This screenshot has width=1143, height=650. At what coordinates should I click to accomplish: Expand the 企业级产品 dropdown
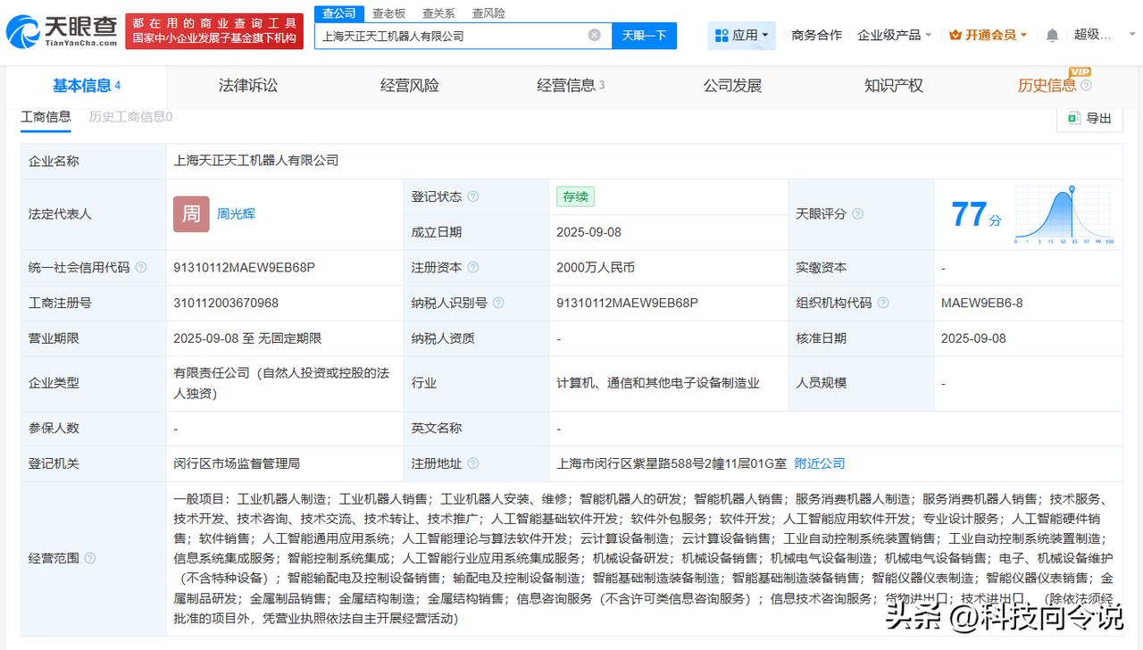click(894, 35)
